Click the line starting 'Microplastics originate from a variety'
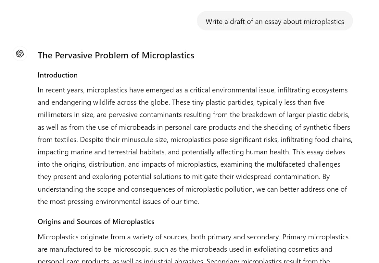379x263 pixels. (x=193, y=237)
